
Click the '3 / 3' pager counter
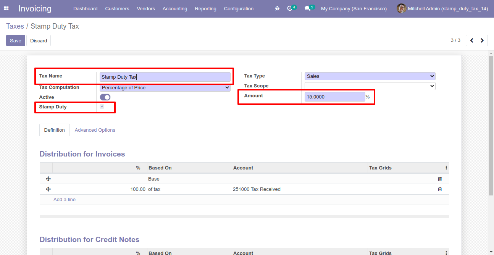455,40
